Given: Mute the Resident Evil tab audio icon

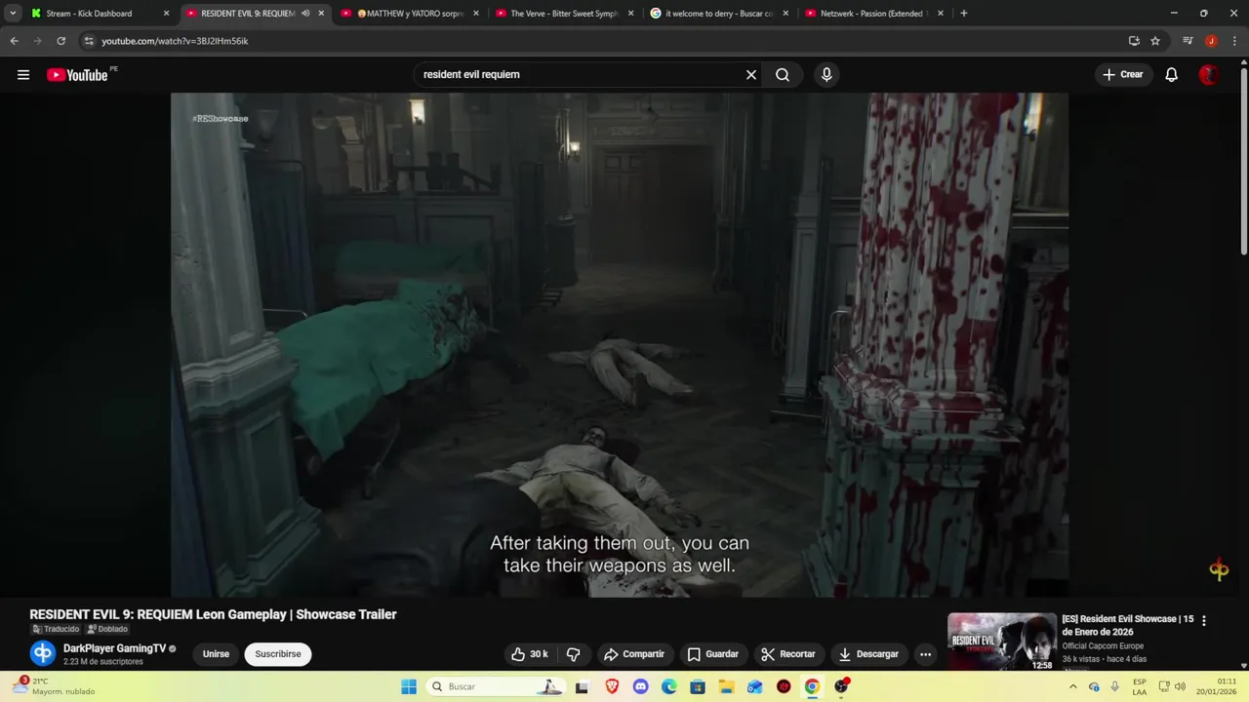Looking at the screenshot, I should pyautogui.click(x=305, y=14).
